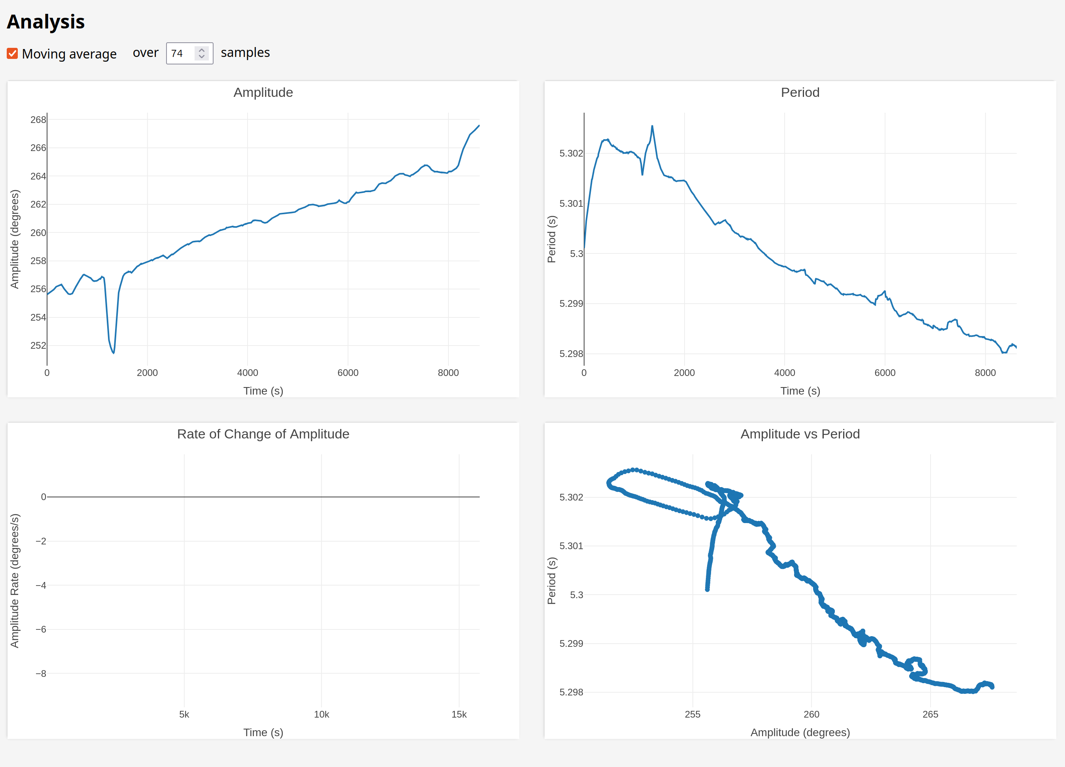This screenshot has width=1065, height=767.
Task: Click the 265 tick on Amplitude vs Period chart
Action: 930,714
